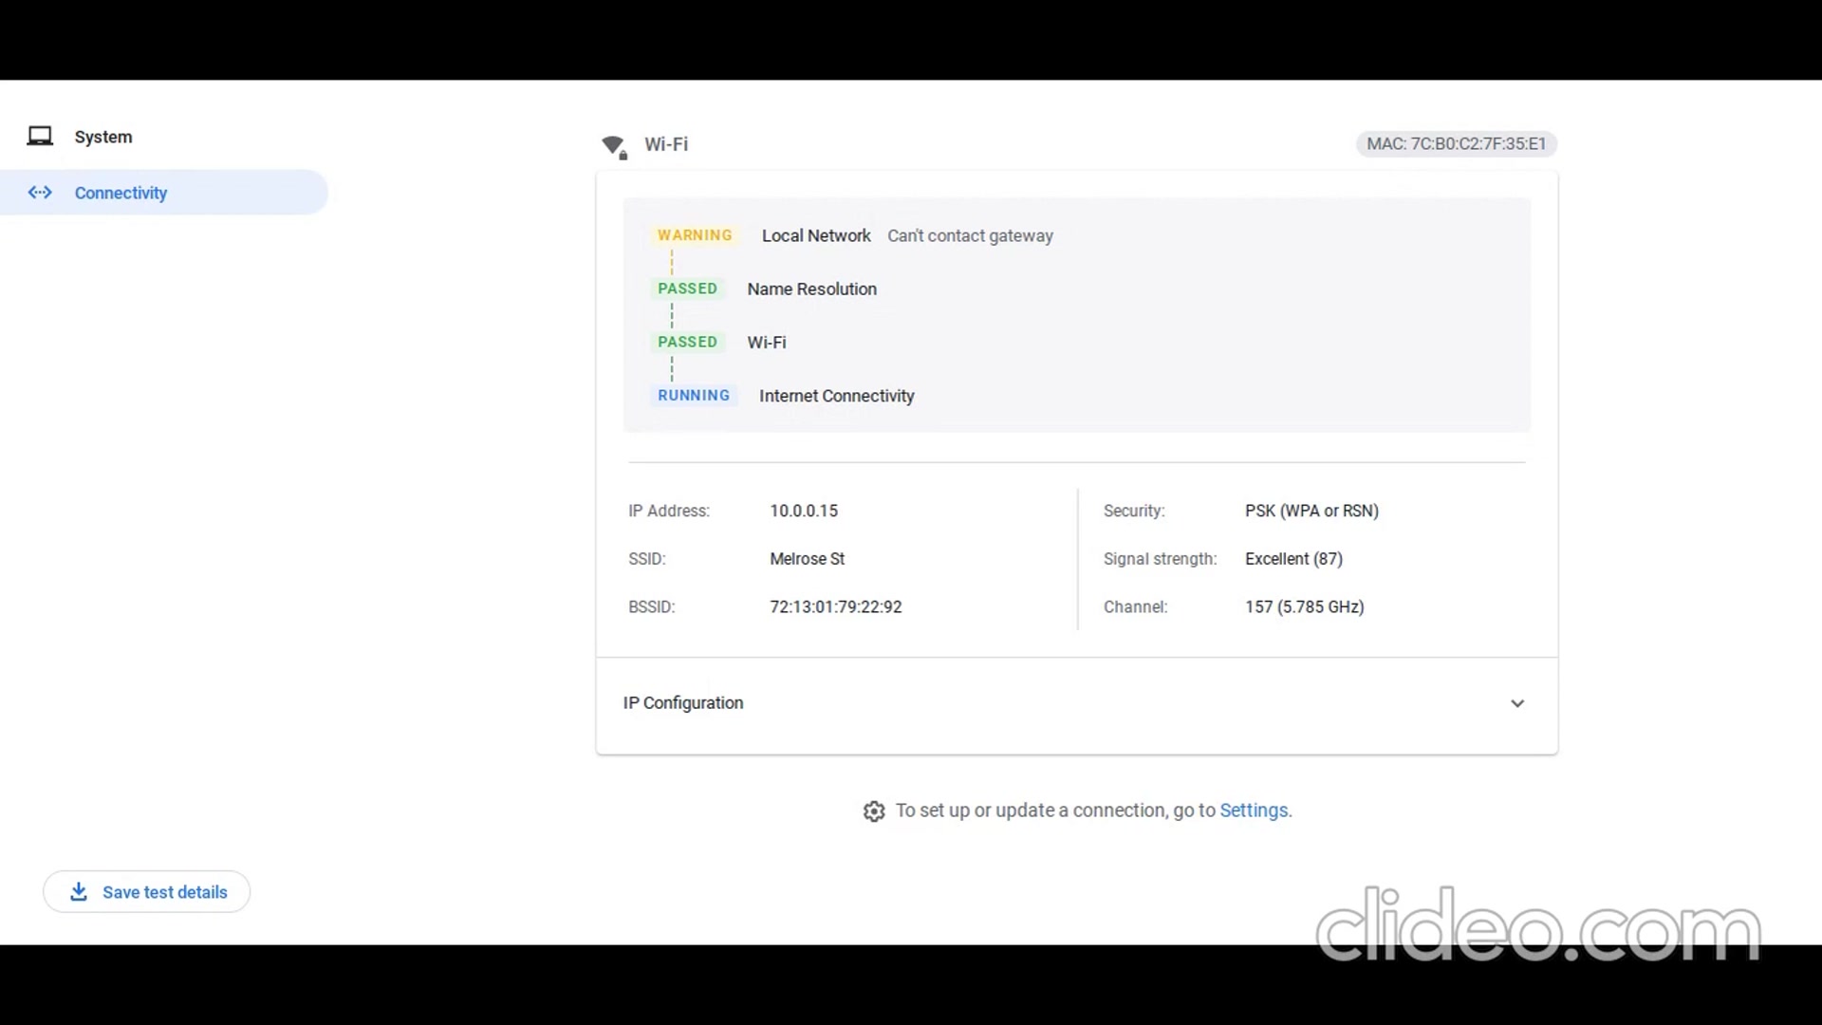Image resolution: width=1822 pixels, height=1025 pixels.
Task: Open the Settings link
Action: 1254,810
